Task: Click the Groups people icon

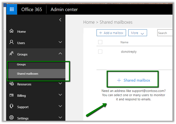Action: pyautogui.click(x=12, y=54)
